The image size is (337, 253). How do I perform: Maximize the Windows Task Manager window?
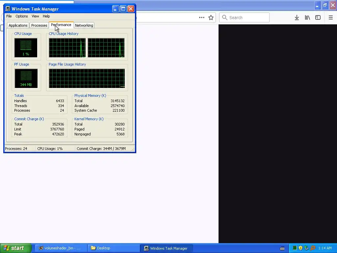pos(123,9)
